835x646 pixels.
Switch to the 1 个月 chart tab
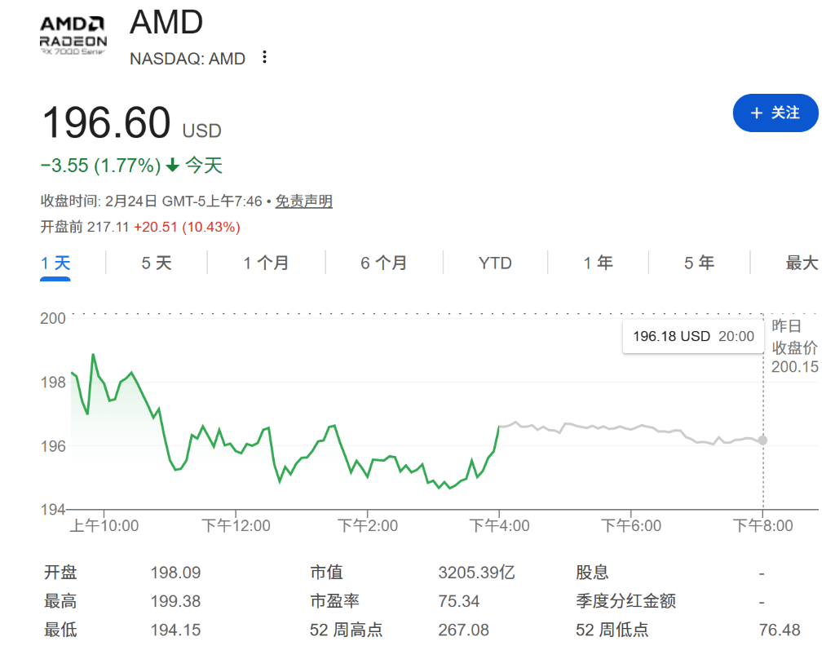[x=266, y=263]
